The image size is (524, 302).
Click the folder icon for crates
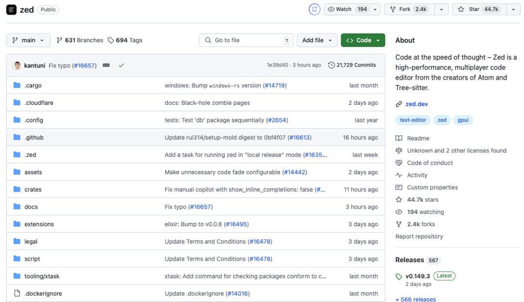[x=16, y=189]
